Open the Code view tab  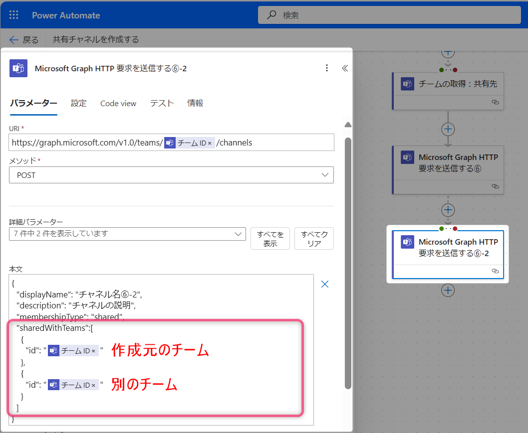coord(118,103)
